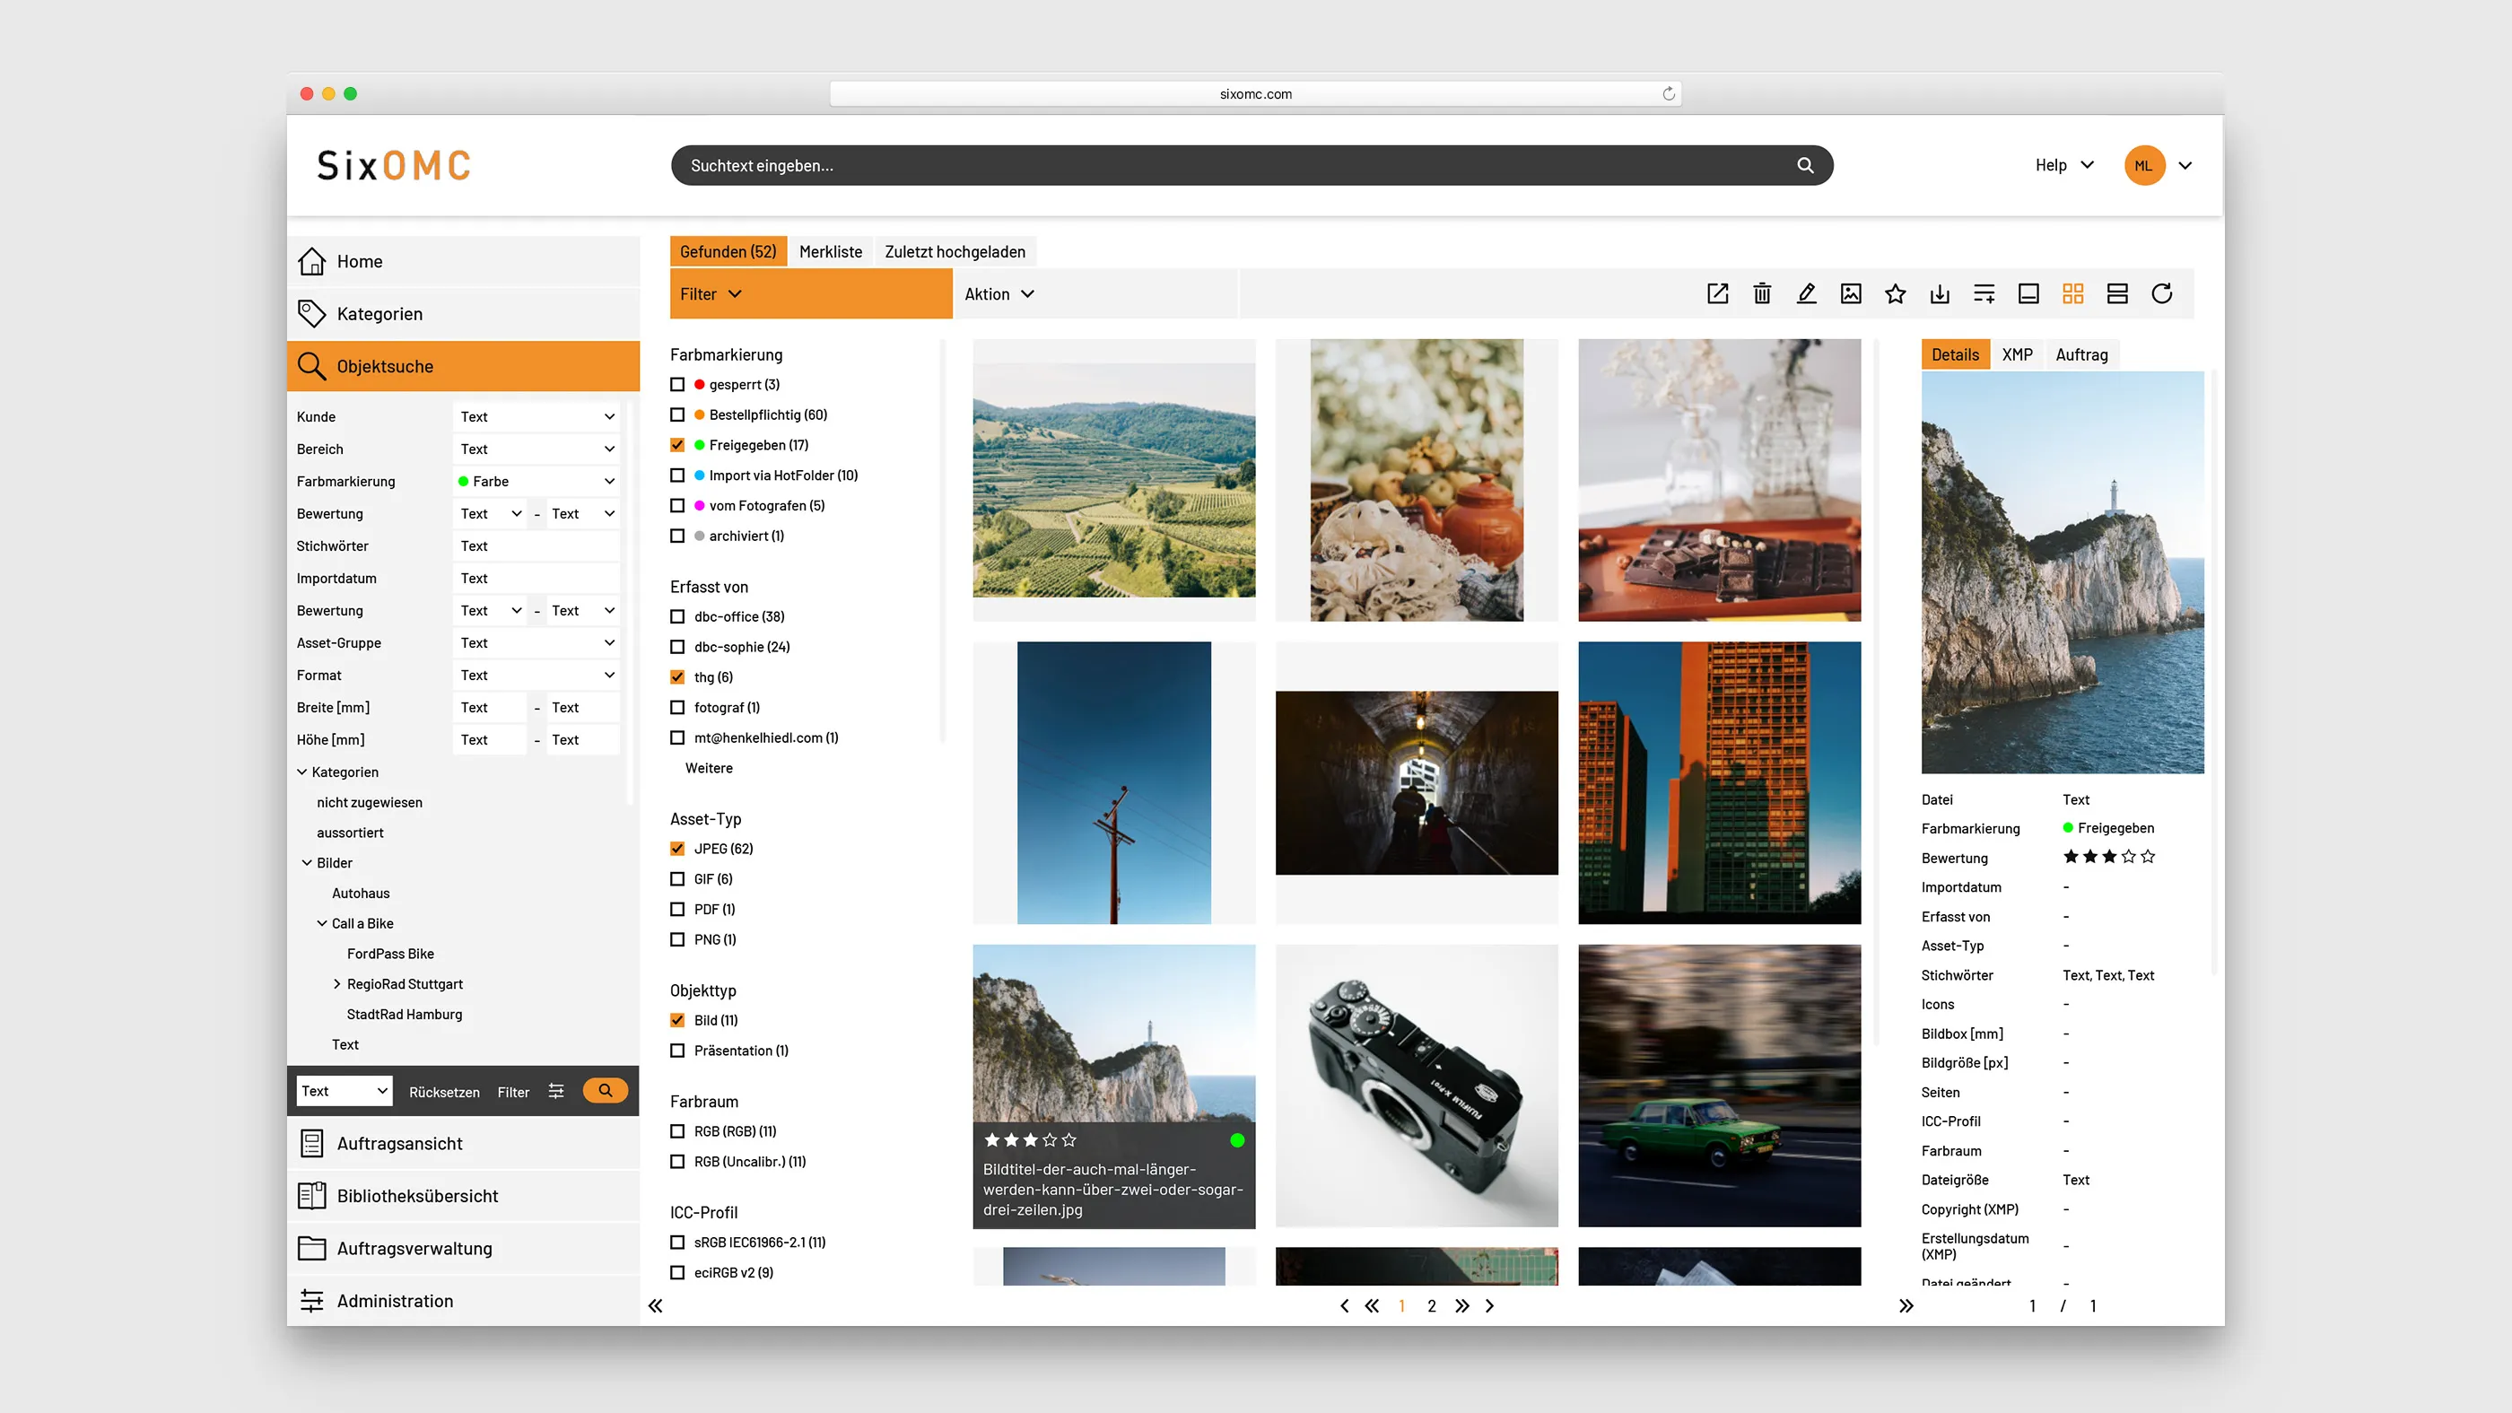The width and height of the screenshot is (2512, 1413).
Task: Select StadtRad Hamburg category
Action: 405,1014
